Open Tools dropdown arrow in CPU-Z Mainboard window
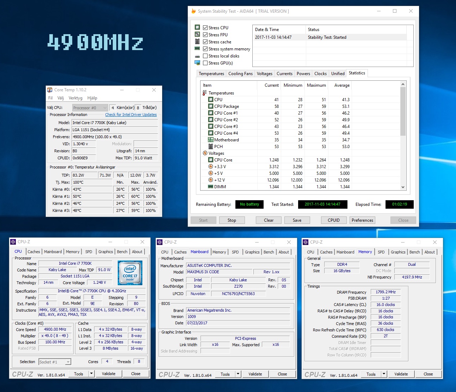Viewport: 456px width, 392px height. 238,374
